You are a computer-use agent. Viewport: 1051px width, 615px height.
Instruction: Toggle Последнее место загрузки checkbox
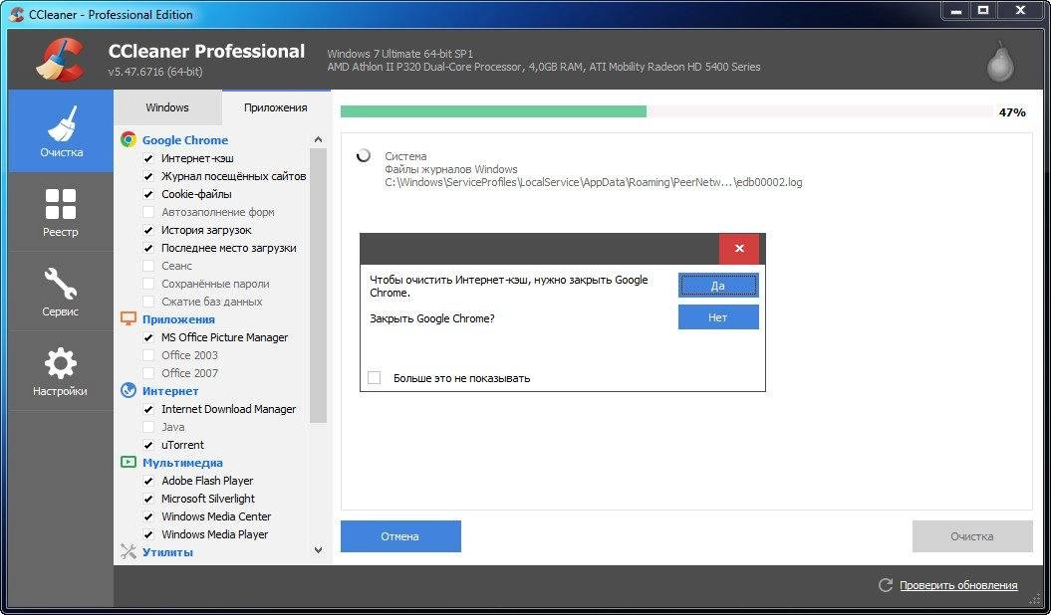(148, 248)
